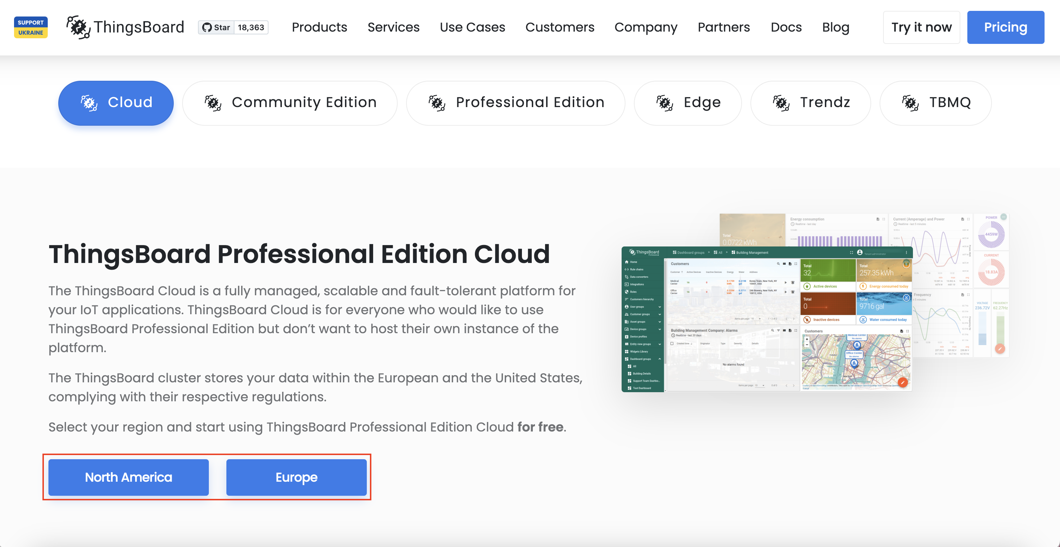This screenshot has width=1060, height=547.
Task: Open the Partners menu
Action: pyautogui.click(x=724, y=27)
